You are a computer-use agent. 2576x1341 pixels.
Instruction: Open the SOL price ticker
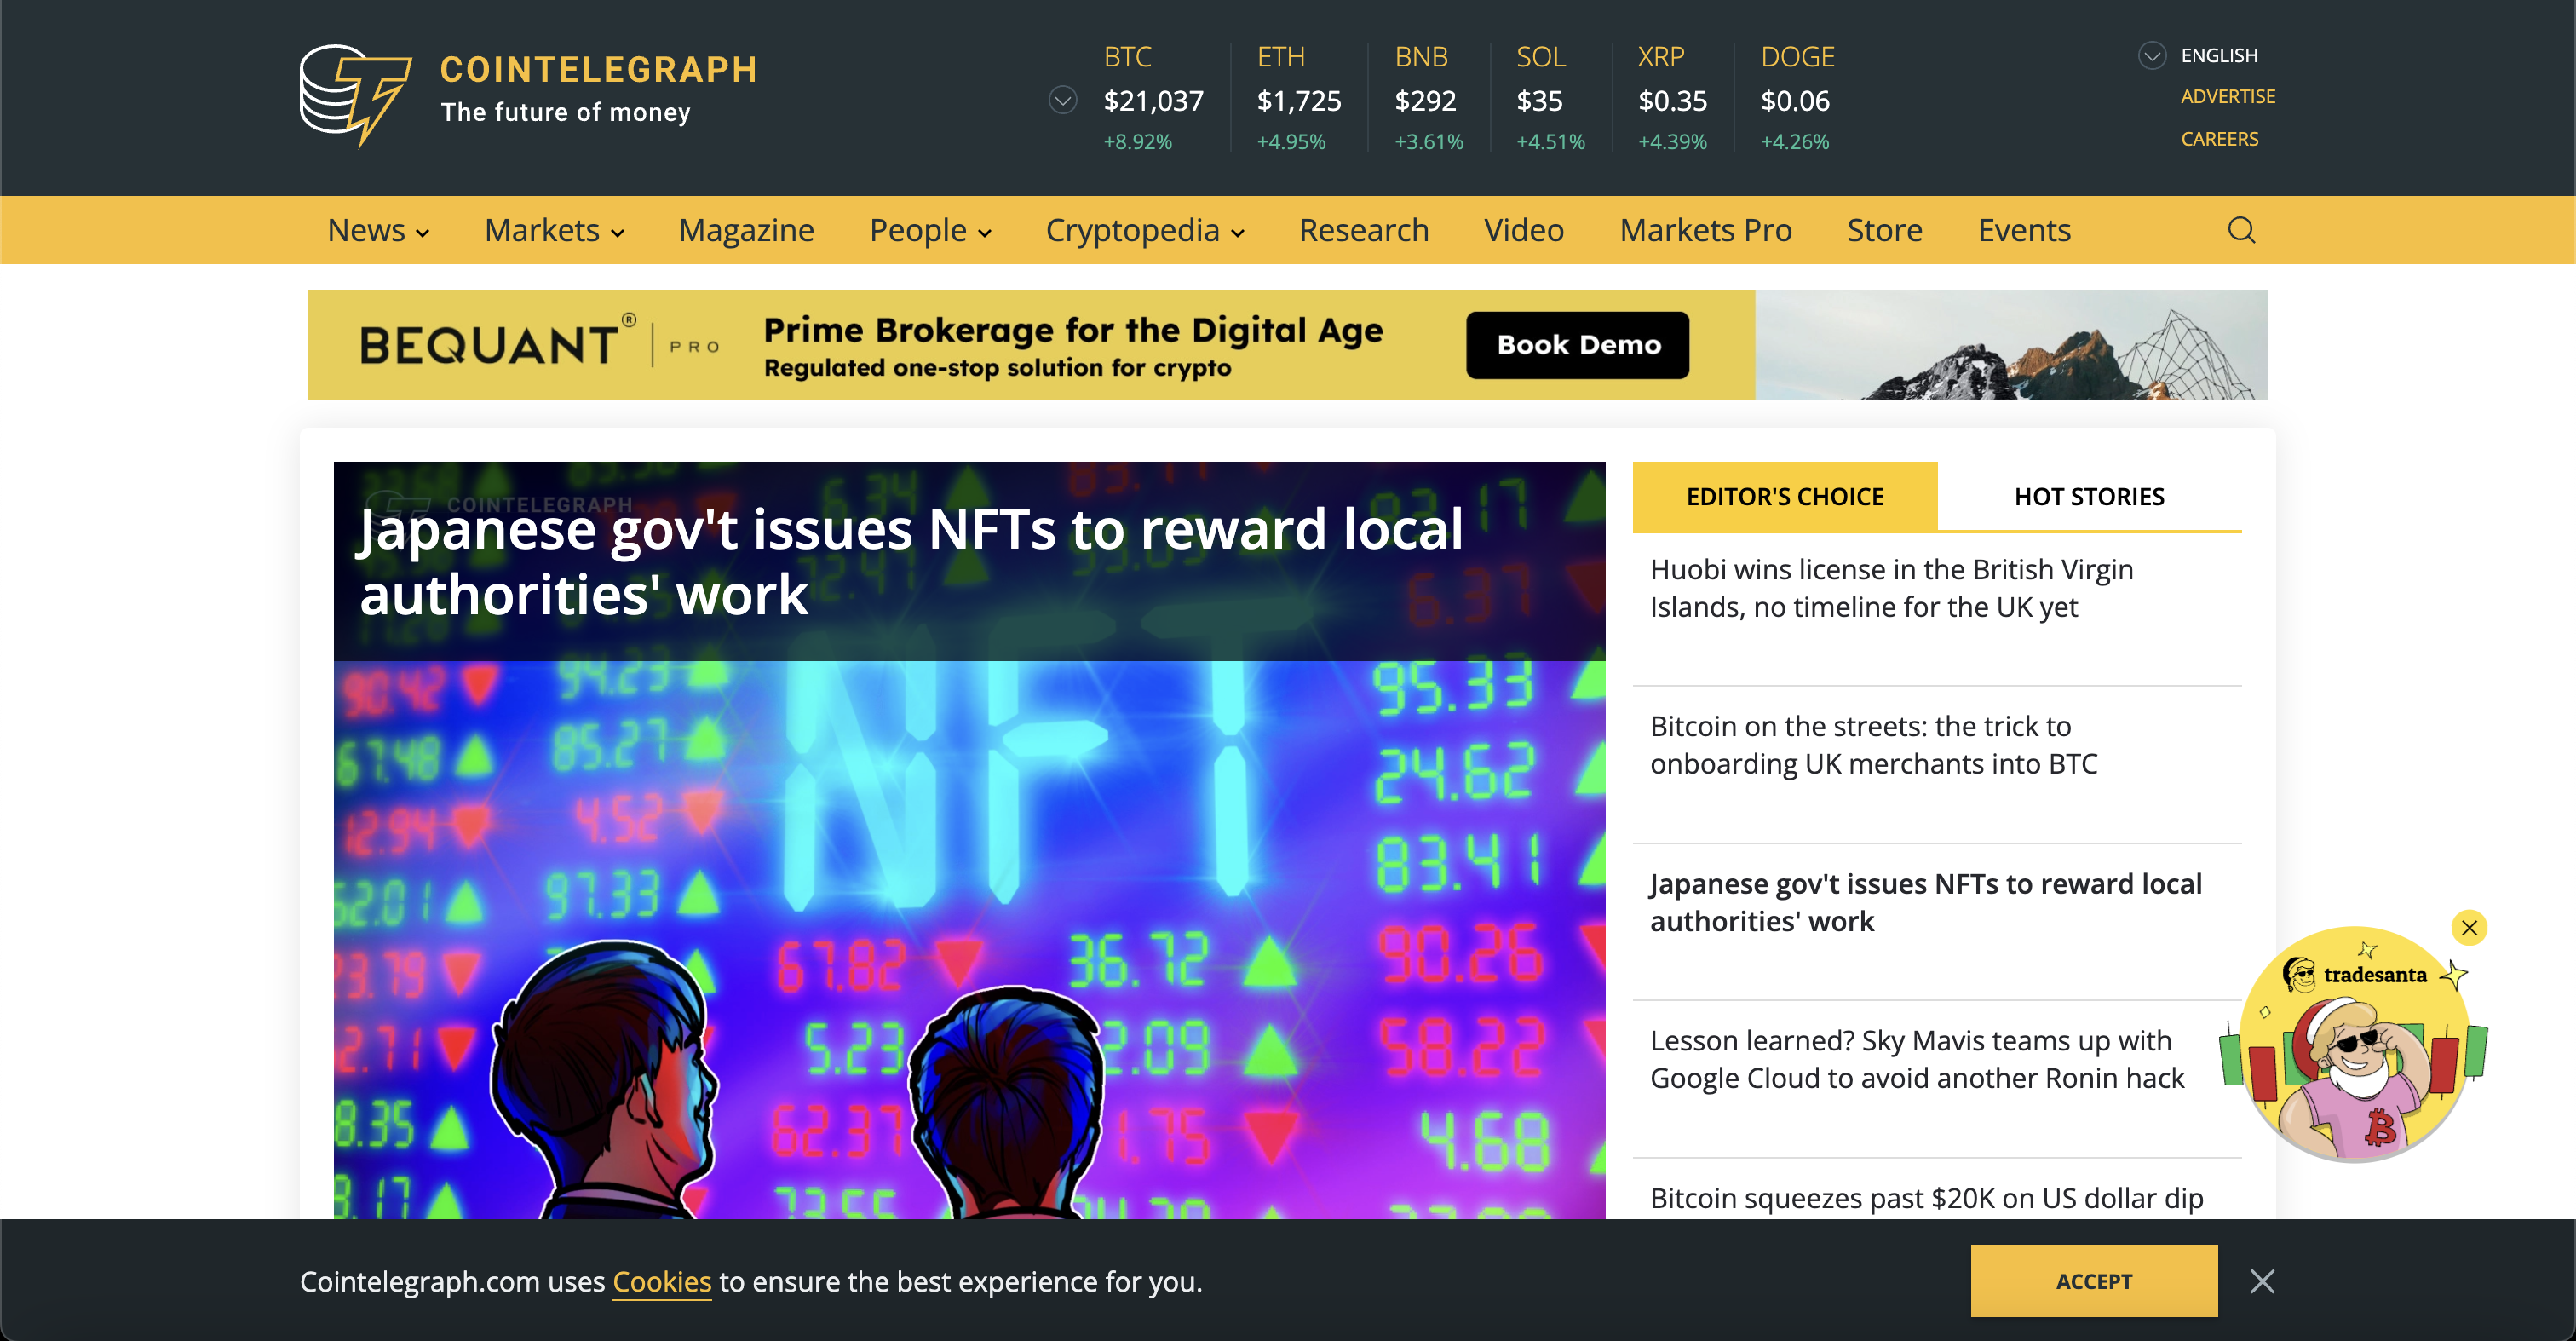pyautogui.click(x=1550, y=98)
